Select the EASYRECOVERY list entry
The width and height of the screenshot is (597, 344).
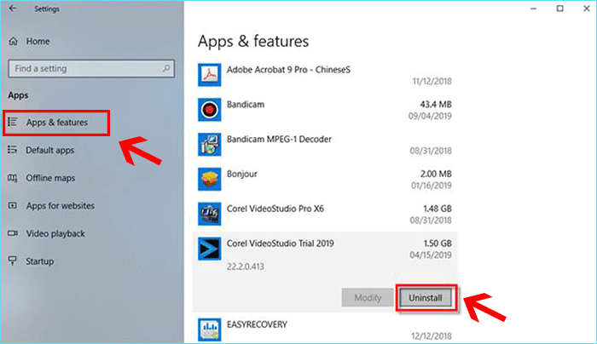(257, 324)
